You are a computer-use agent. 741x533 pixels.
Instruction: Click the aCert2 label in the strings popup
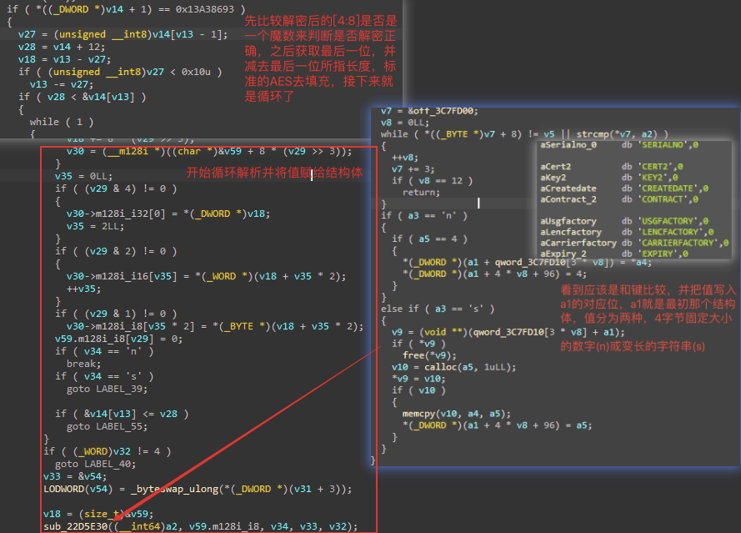555,167
